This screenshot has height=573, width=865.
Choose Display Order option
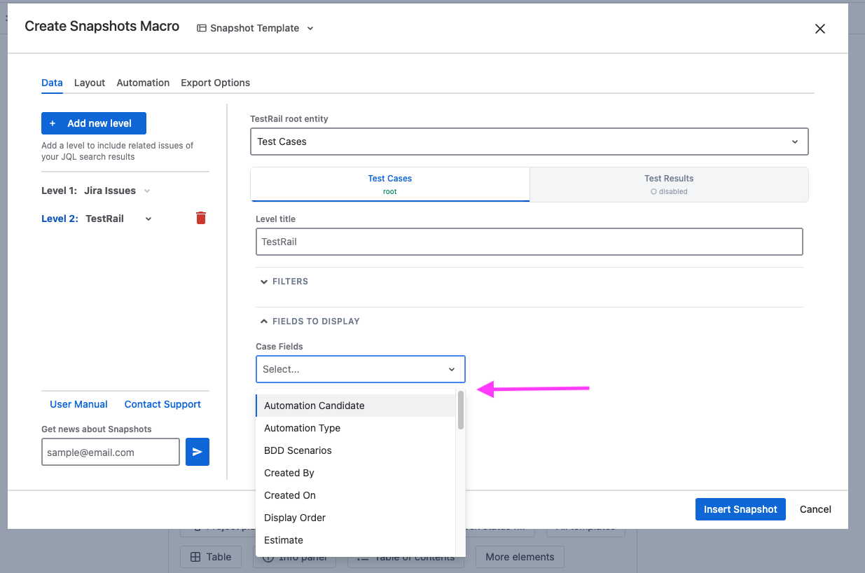click(x=356, y=518)
